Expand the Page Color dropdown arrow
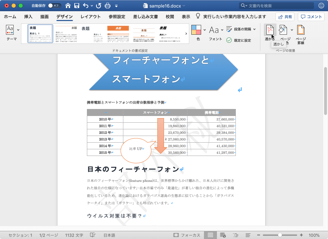 (x=292, y=30)
